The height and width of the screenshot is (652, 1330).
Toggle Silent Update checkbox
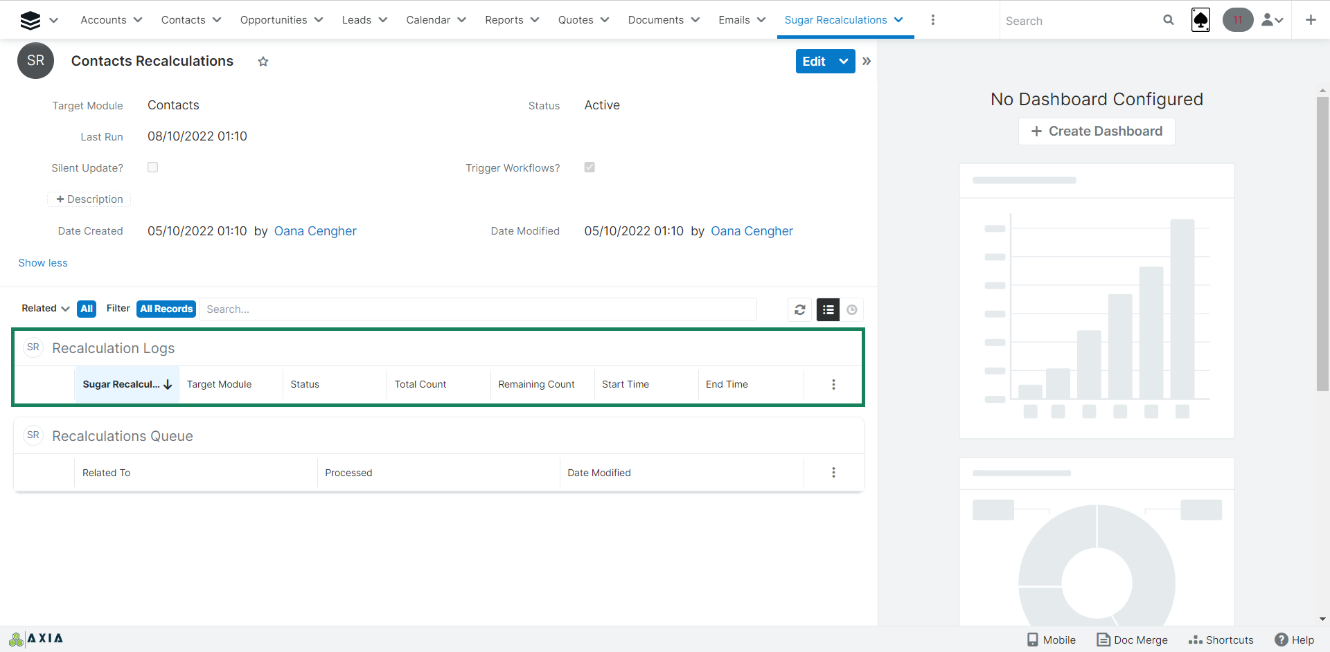(x=153, y=167)
